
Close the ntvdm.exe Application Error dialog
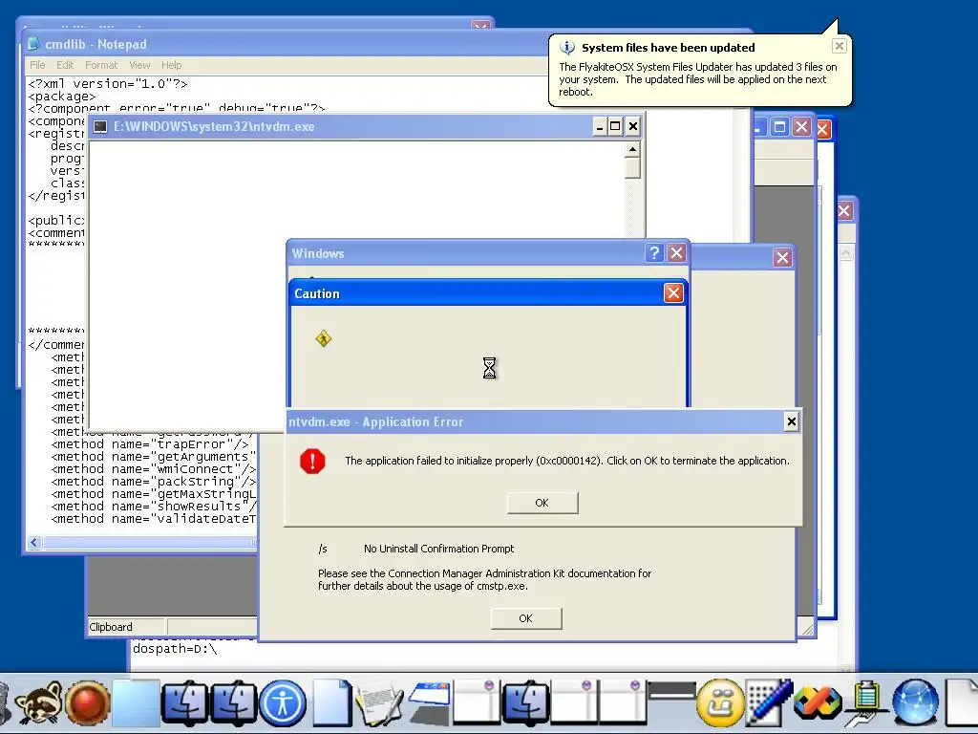click(x=791, y=421)
